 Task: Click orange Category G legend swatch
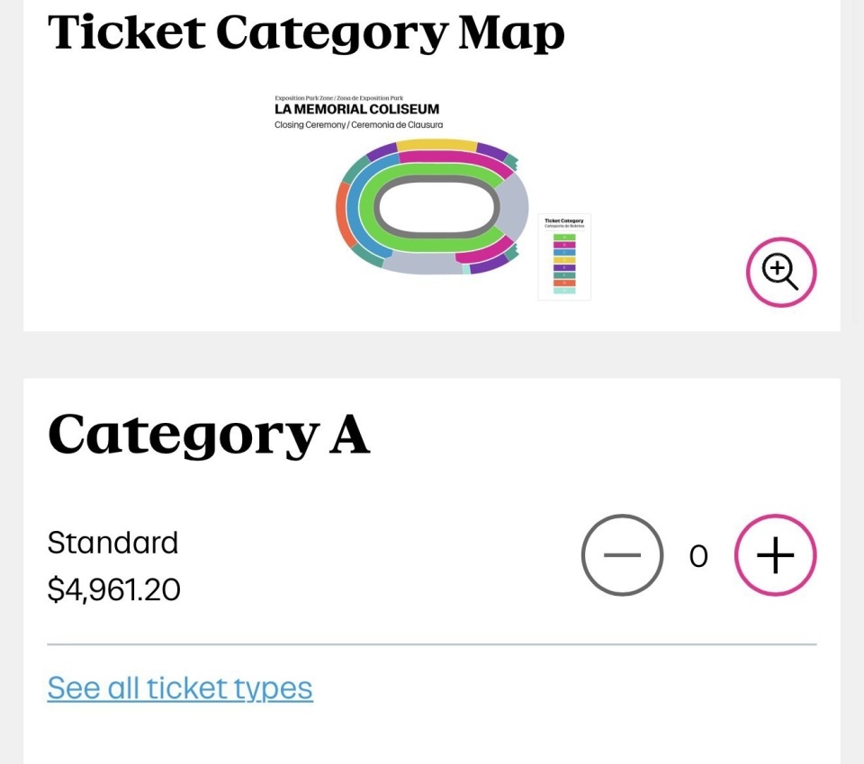coord(564,283)
